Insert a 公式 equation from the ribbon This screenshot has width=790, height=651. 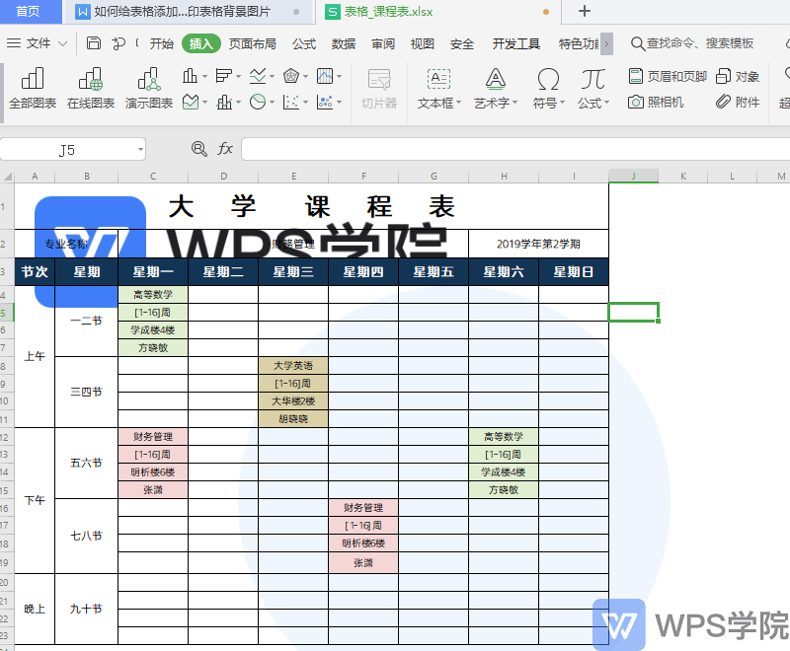point(593,89)
